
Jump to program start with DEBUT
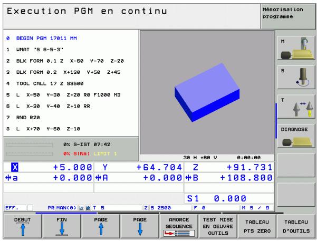click(x=23, y=226)
